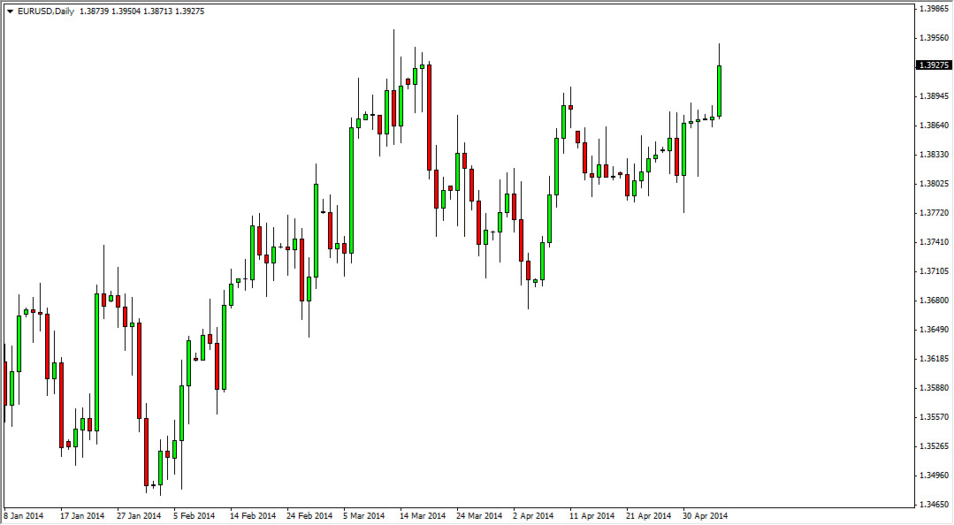Click the 1.36490 price axis label
This screenshot has height=525, width=954.
(x=935, y=330)
